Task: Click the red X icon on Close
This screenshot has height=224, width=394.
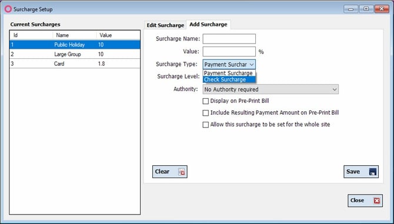Action: [x=376, y=200]
